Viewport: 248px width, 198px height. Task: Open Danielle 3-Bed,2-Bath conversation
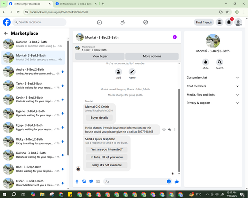coord(33,44)
